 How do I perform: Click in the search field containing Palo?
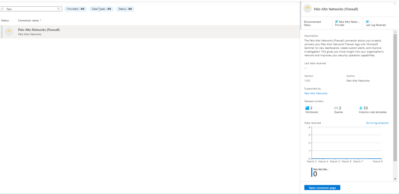coord(31,9)
